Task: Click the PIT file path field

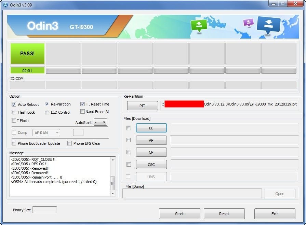Action: click(229, 106)
